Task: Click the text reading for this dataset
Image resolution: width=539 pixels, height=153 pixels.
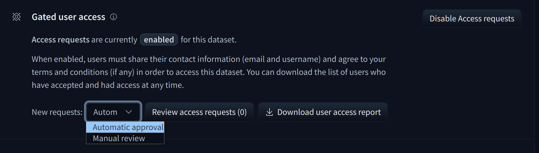Action: point(208,39)
